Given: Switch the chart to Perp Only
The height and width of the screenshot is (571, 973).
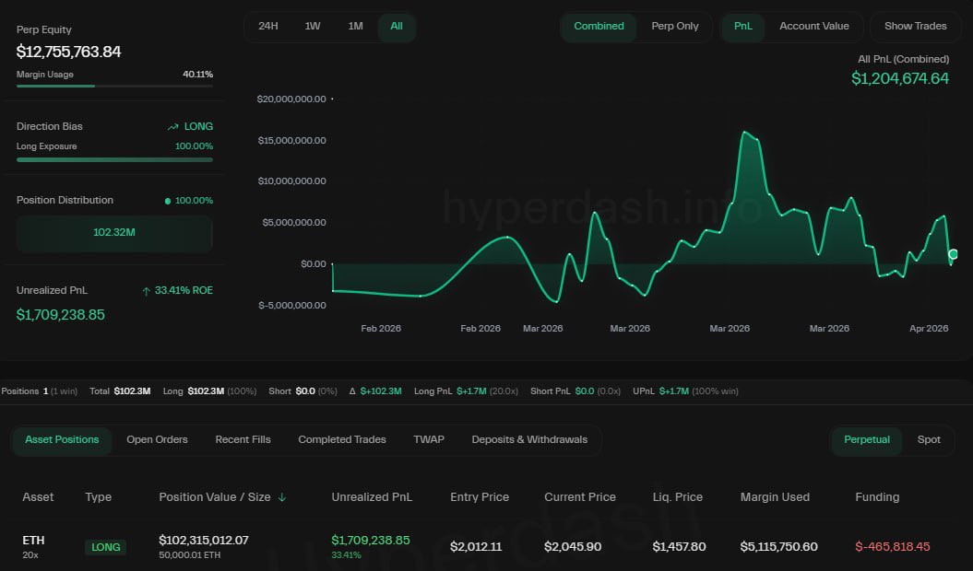Looking at the screenshot, I should click(674, 27).
